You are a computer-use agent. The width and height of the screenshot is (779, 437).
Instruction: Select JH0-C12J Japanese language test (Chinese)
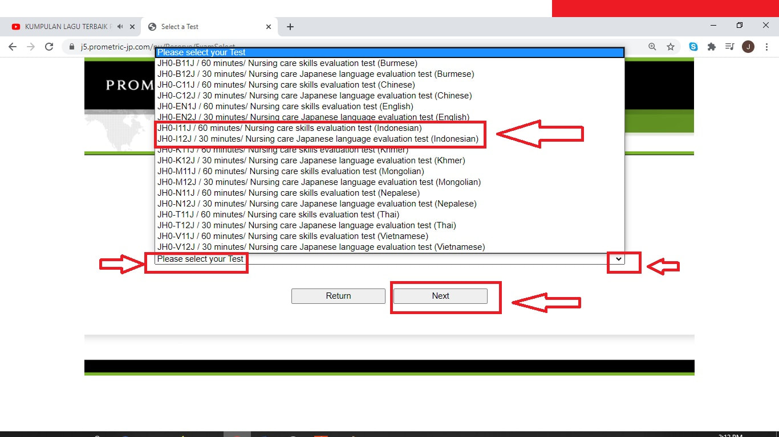click(390, 96)
